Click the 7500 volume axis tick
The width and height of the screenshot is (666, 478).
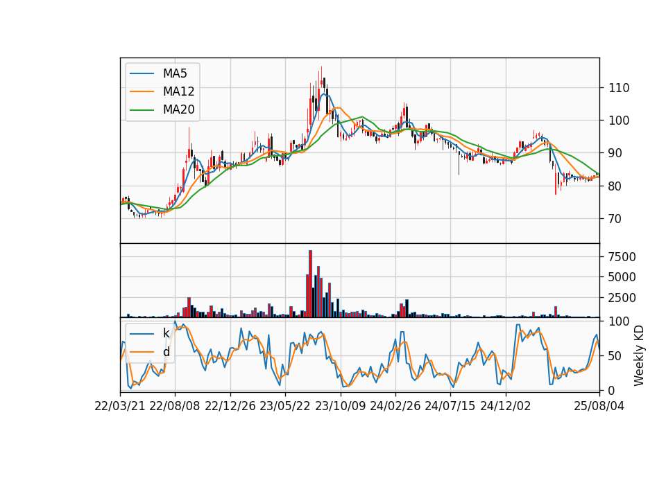click(622, 257)
